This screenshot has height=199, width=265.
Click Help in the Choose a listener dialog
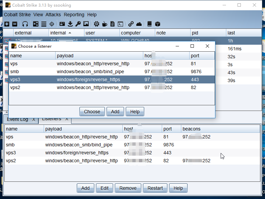[135, 112]
